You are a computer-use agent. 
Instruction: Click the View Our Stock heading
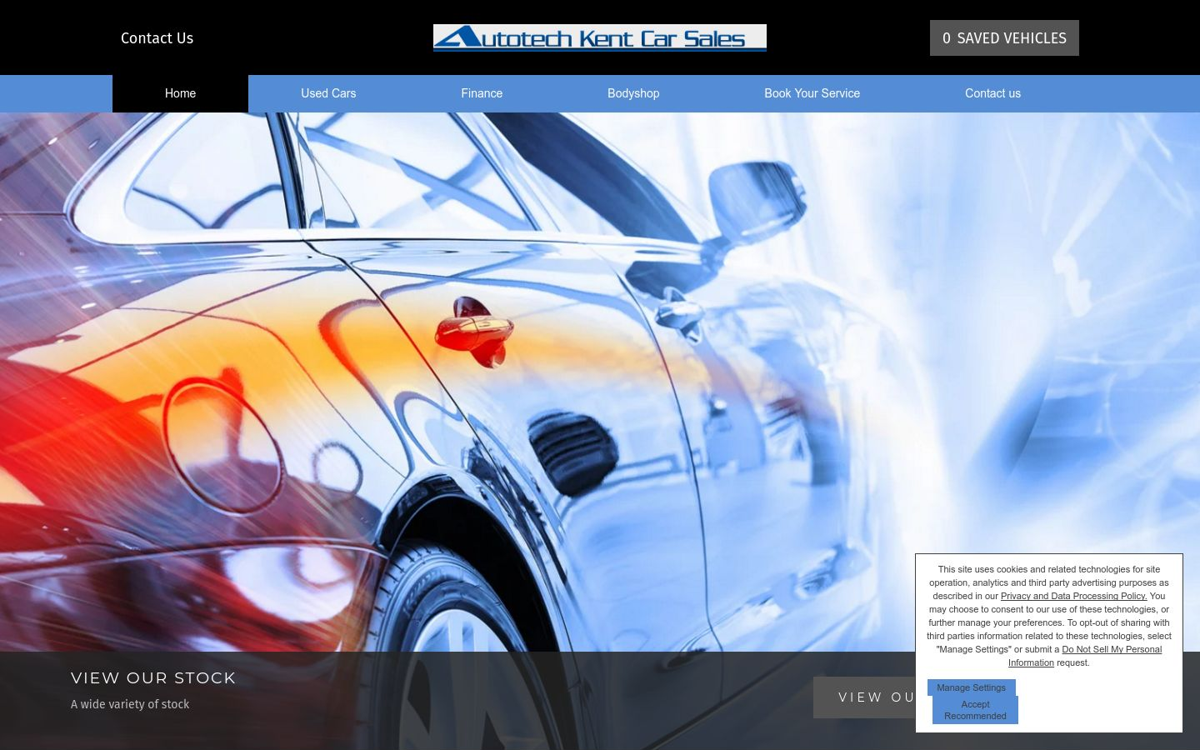[x=153, y=677]
